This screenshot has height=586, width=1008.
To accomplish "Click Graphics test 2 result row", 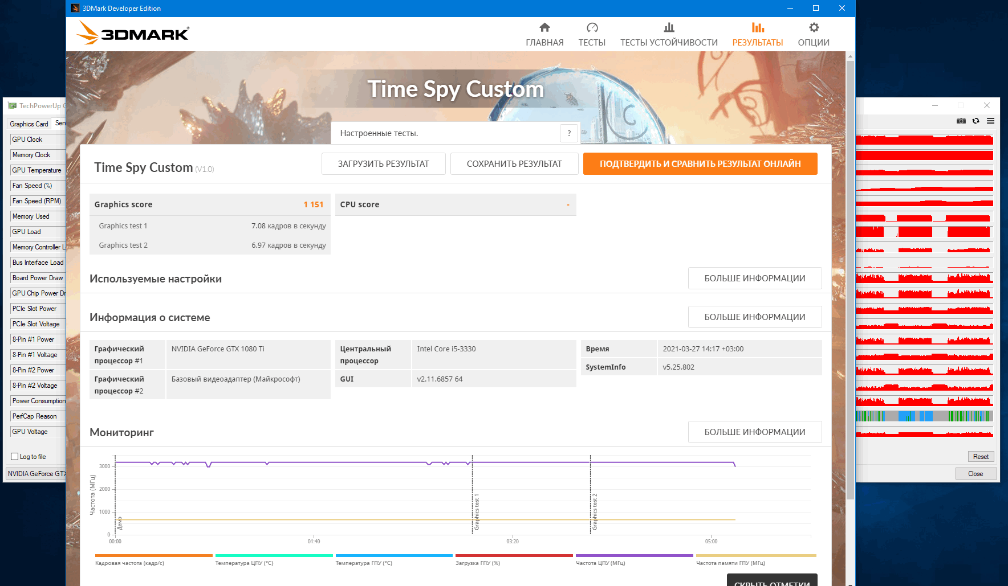I will point(210,245).
